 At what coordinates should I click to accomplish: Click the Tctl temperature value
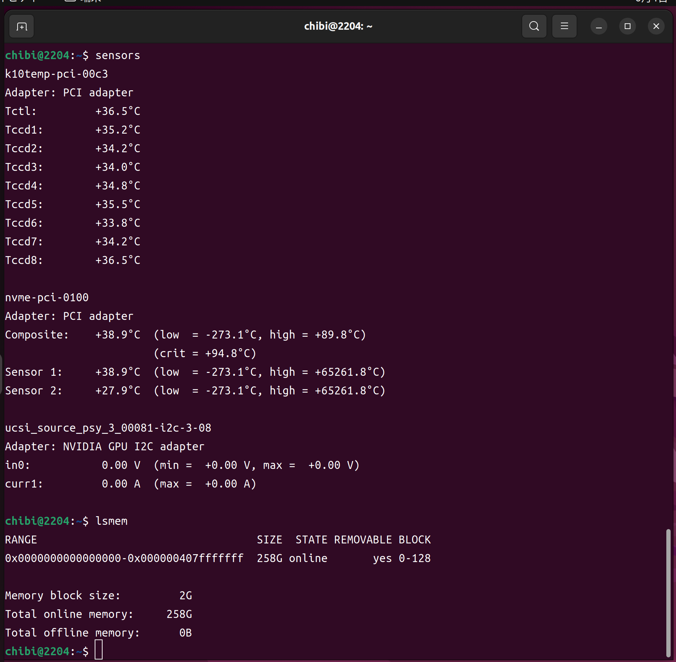(118, 111)
